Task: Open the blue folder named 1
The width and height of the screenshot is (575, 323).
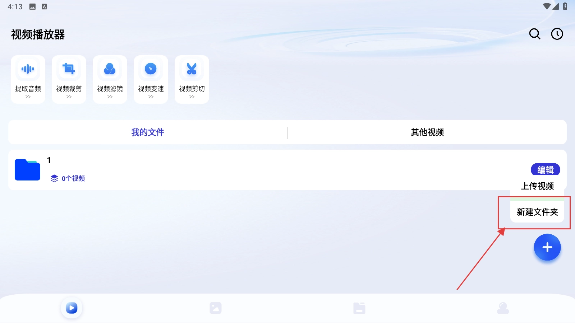Action: (27, 170)
